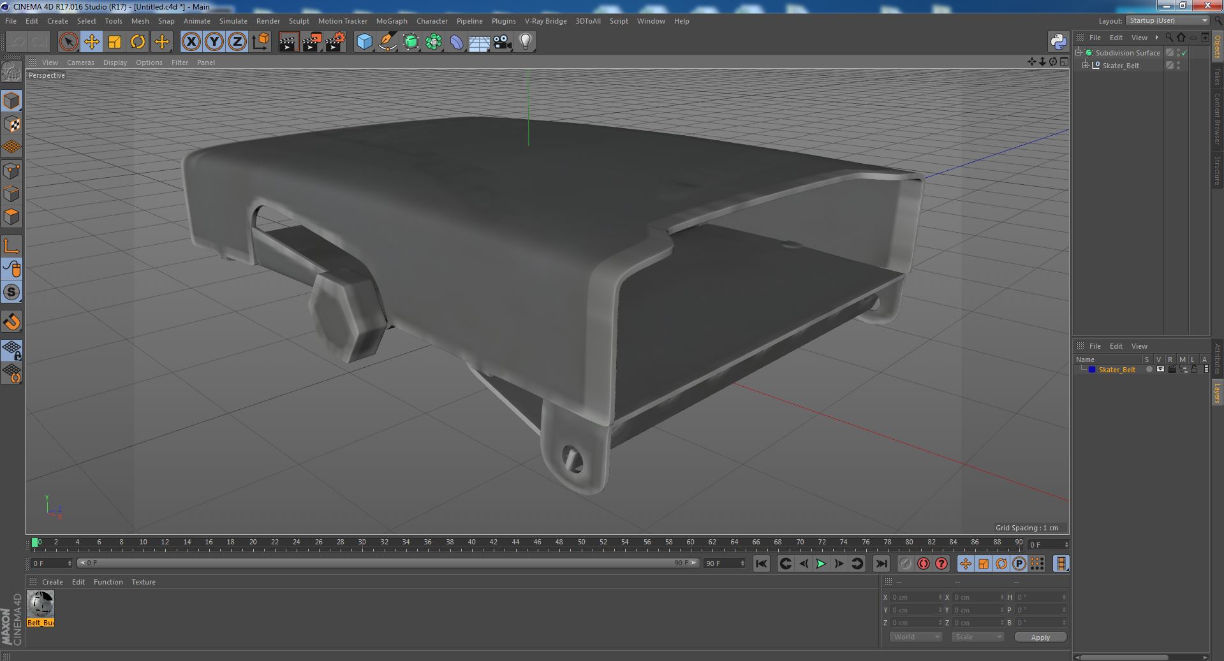Activate the Rotate tool

coord(138,42)
